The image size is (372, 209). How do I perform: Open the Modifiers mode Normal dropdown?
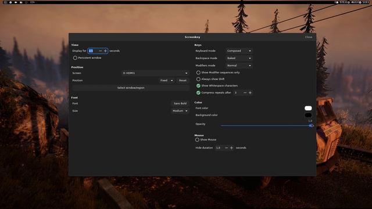point(239,66)
